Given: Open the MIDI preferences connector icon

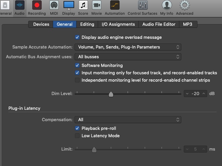Looking at the screenshot, I should [x=54, y=5].
